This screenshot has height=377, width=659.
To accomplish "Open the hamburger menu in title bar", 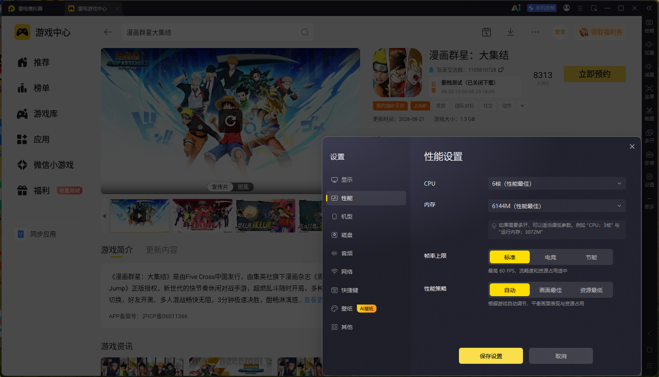I will tap(580, 8).
